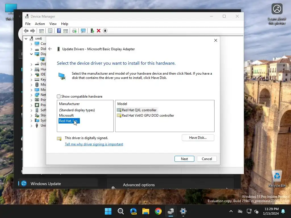Image resolution: width=291 pixels, height=218 pixels.
Task: Select (Standard display types) manufacturer
Action: pyautogui.click(x=77, y=110)
